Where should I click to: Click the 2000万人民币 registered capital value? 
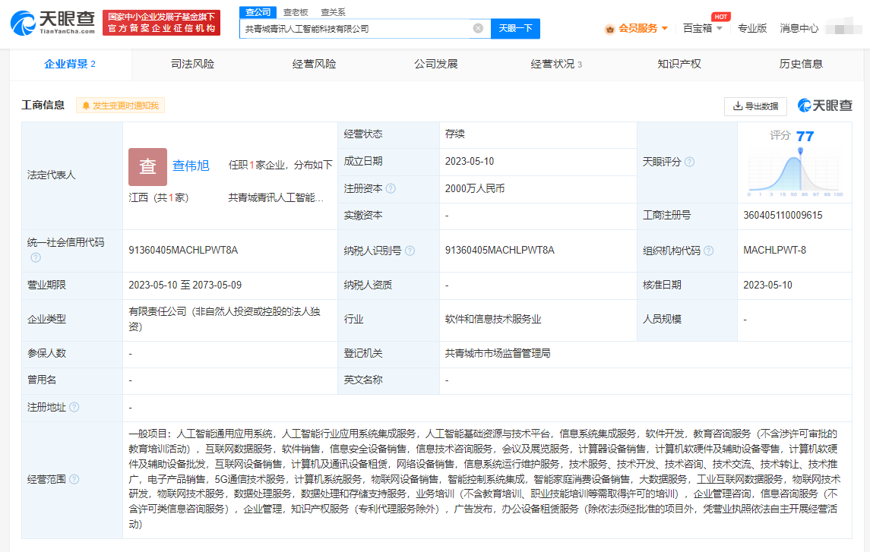pyautogui.click(x=474, y=188)
